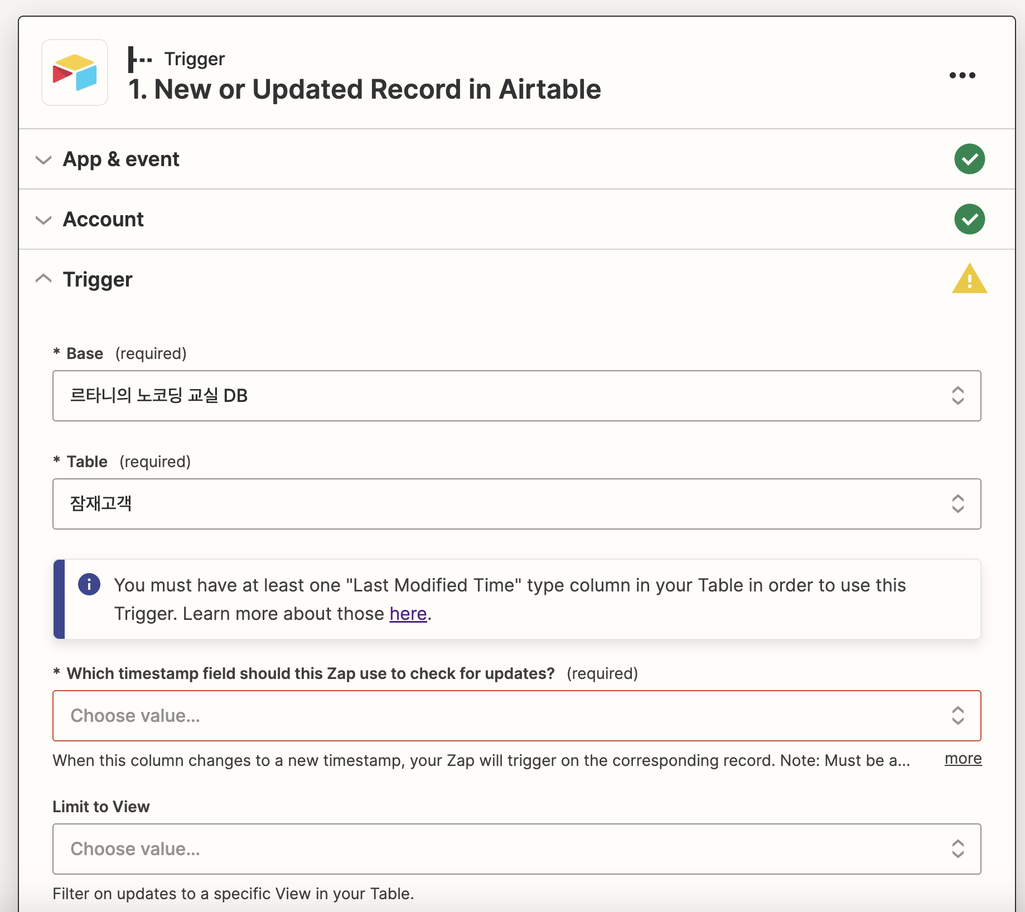Image resolution: width=1025 pixels, height=912 pixels.
Task: Click the 'Filter on updates to a specific View' help text
Action: [233, 894]
